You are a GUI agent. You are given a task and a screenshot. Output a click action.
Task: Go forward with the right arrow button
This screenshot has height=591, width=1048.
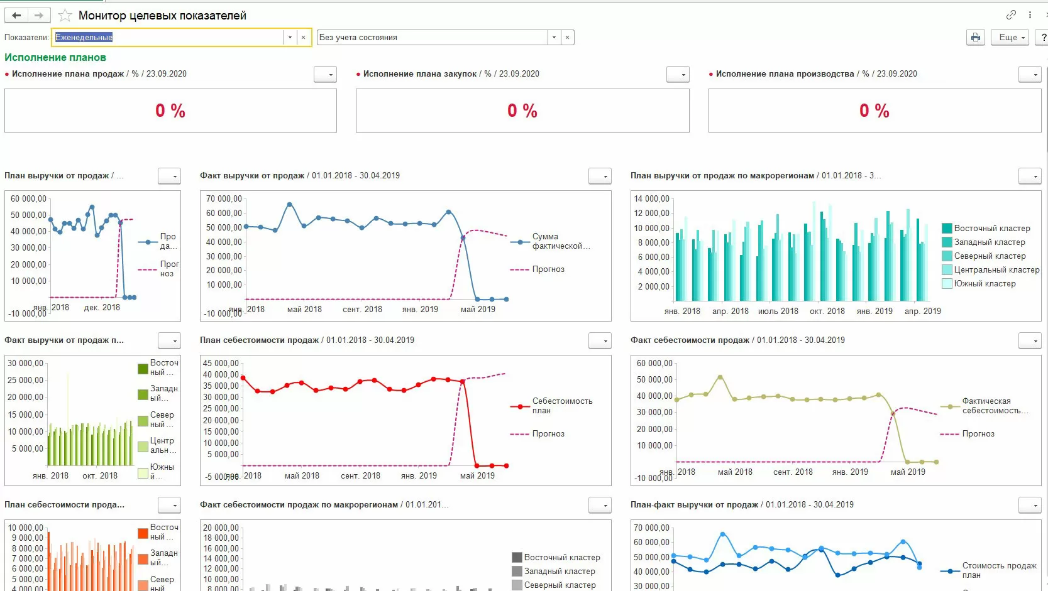(x=39, y=15)
